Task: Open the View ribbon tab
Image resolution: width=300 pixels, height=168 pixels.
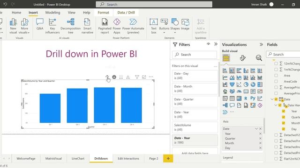Action: click(72, 13)
